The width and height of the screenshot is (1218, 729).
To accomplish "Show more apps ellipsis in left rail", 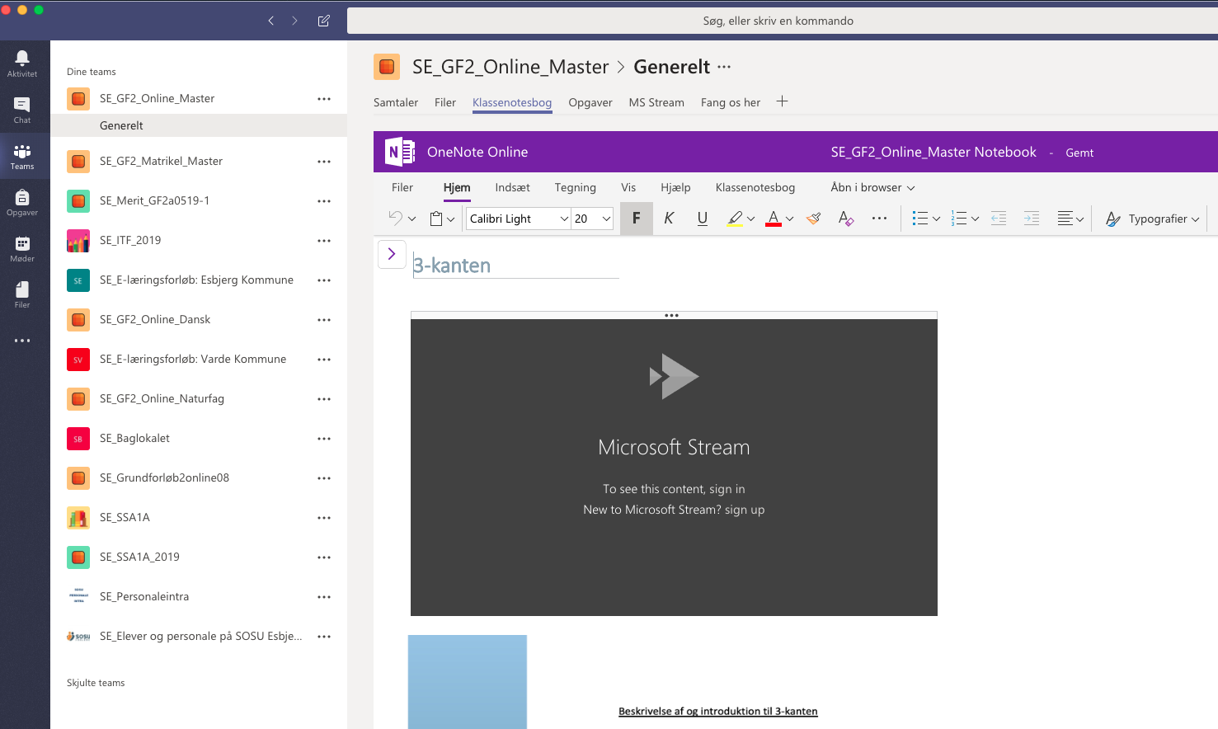I will point(22,341).
